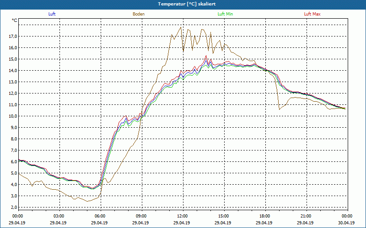Click the 29.04.19 date under 12:00
366x228 pixels.
click(182, 223)
